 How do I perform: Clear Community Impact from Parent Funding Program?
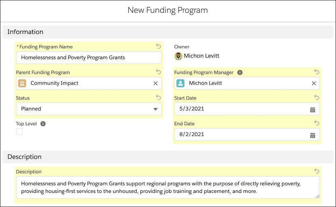click(x=155, y=83)
